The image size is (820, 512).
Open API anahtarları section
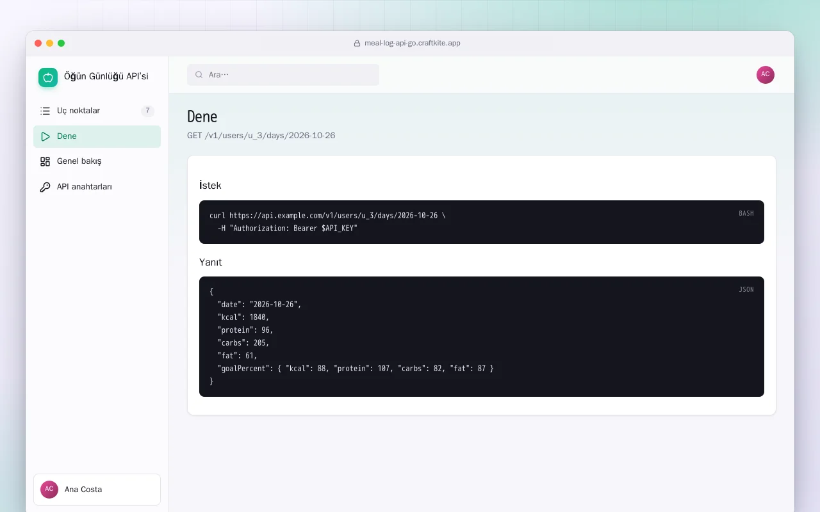coord(97,187)
